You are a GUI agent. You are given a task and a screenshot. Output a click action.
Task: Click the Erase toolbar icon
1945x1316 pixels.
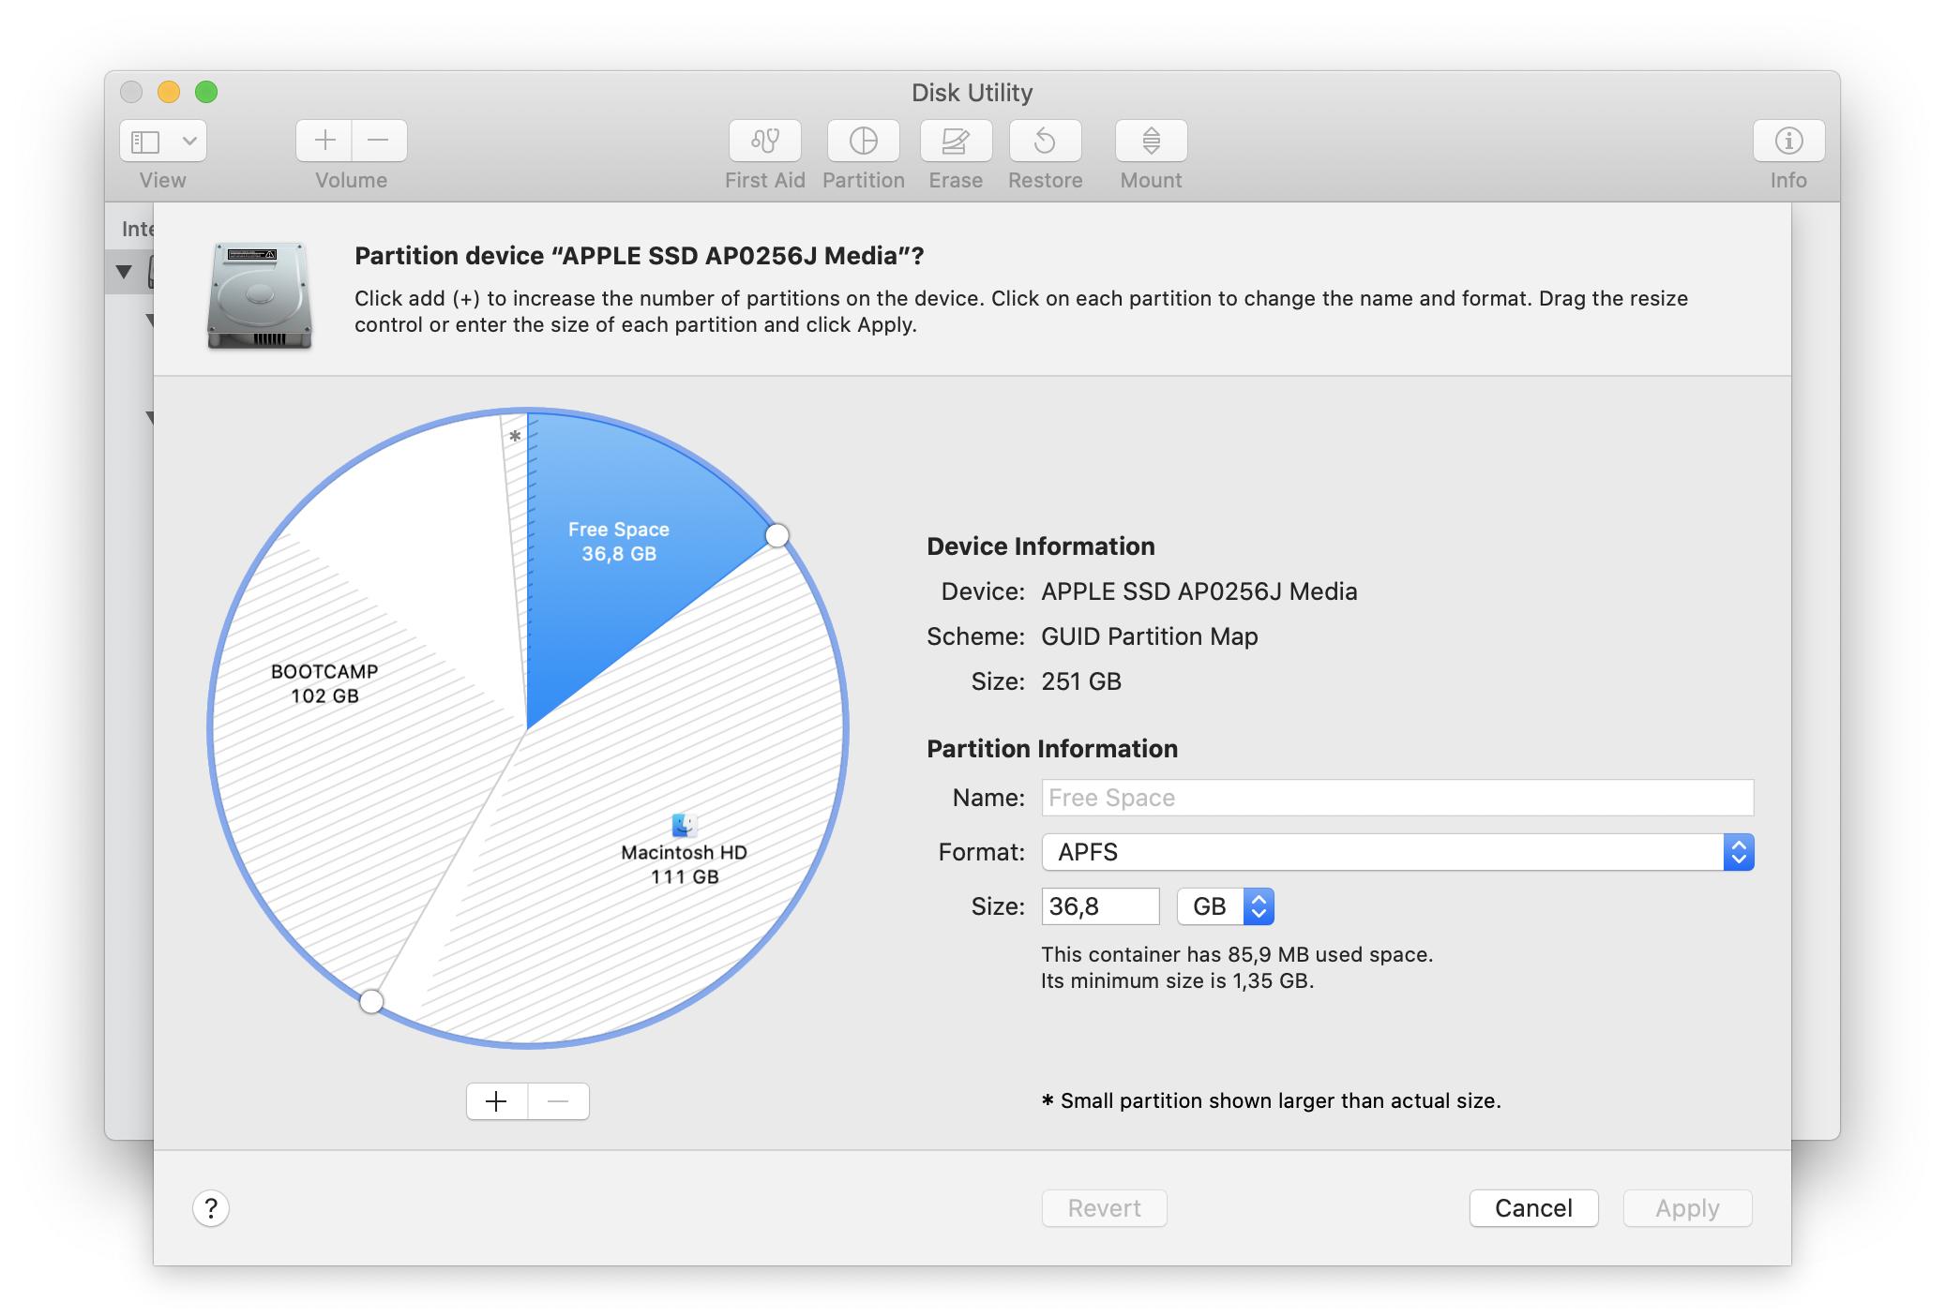[956, 141]
